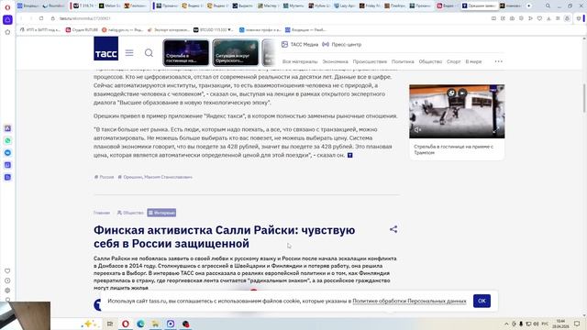Viewport: 587px width, 330px height.
Task: Open browser downloads icon
Action: click(548, 18)
